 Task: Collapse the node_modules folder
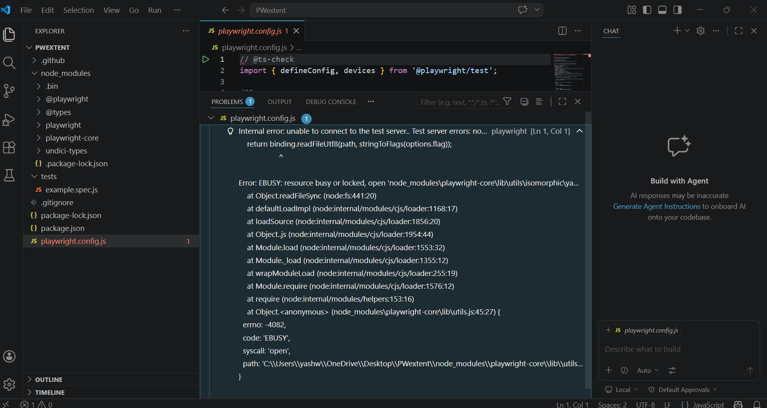pyautogui.click(x=34, y=73)
